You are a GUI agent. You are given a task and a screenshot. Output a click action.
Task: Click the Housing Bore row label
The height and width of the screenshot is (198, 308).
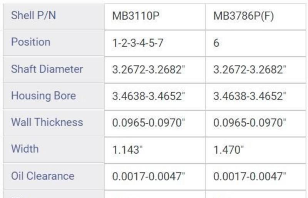point(44,96)
